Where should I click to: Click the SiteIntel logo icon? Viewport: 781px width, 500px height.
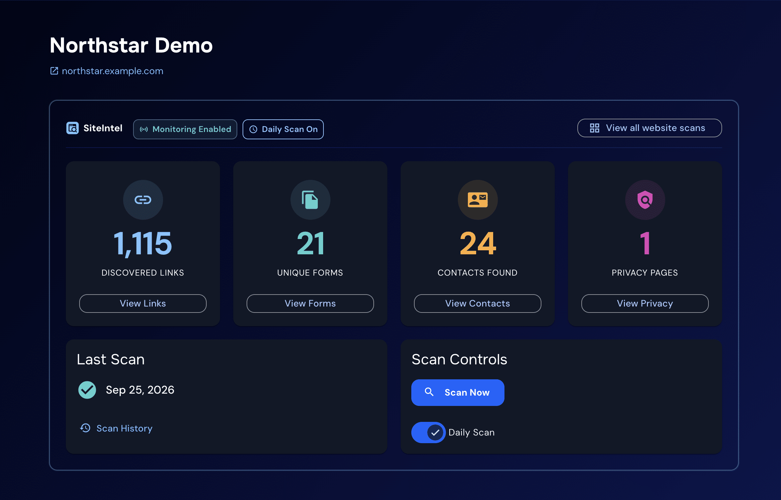pos(73,128)
